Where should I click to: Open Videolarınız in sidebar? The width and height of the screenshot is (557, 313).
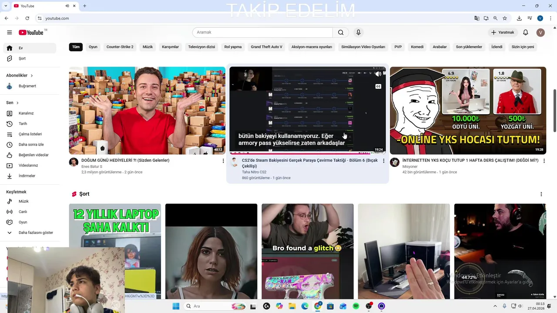pos(30,166)
